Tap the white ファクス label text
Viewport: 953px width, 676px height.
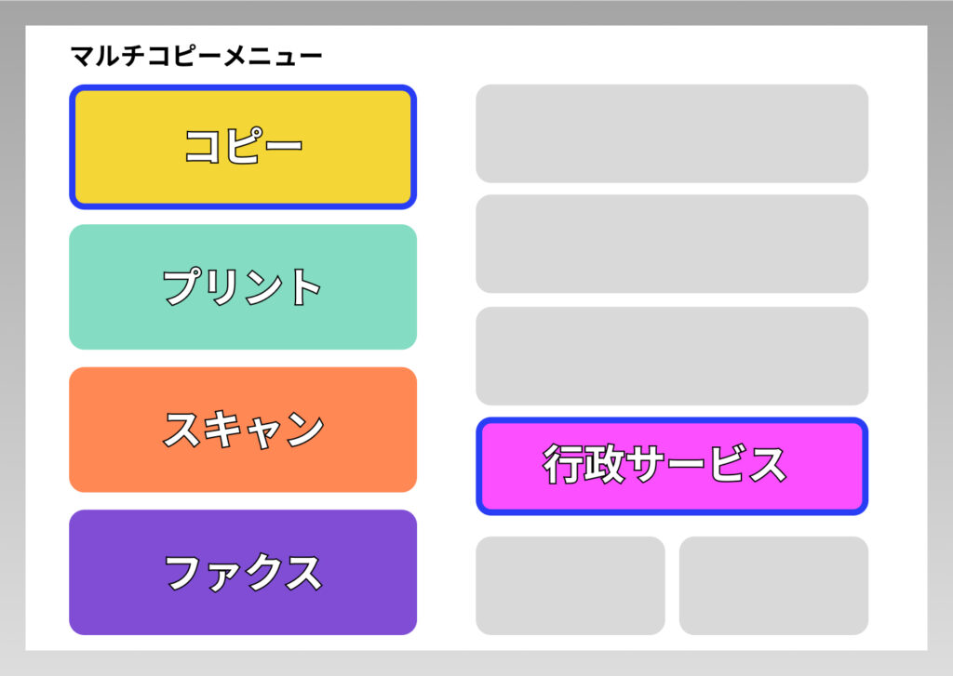tap(243, 572)
